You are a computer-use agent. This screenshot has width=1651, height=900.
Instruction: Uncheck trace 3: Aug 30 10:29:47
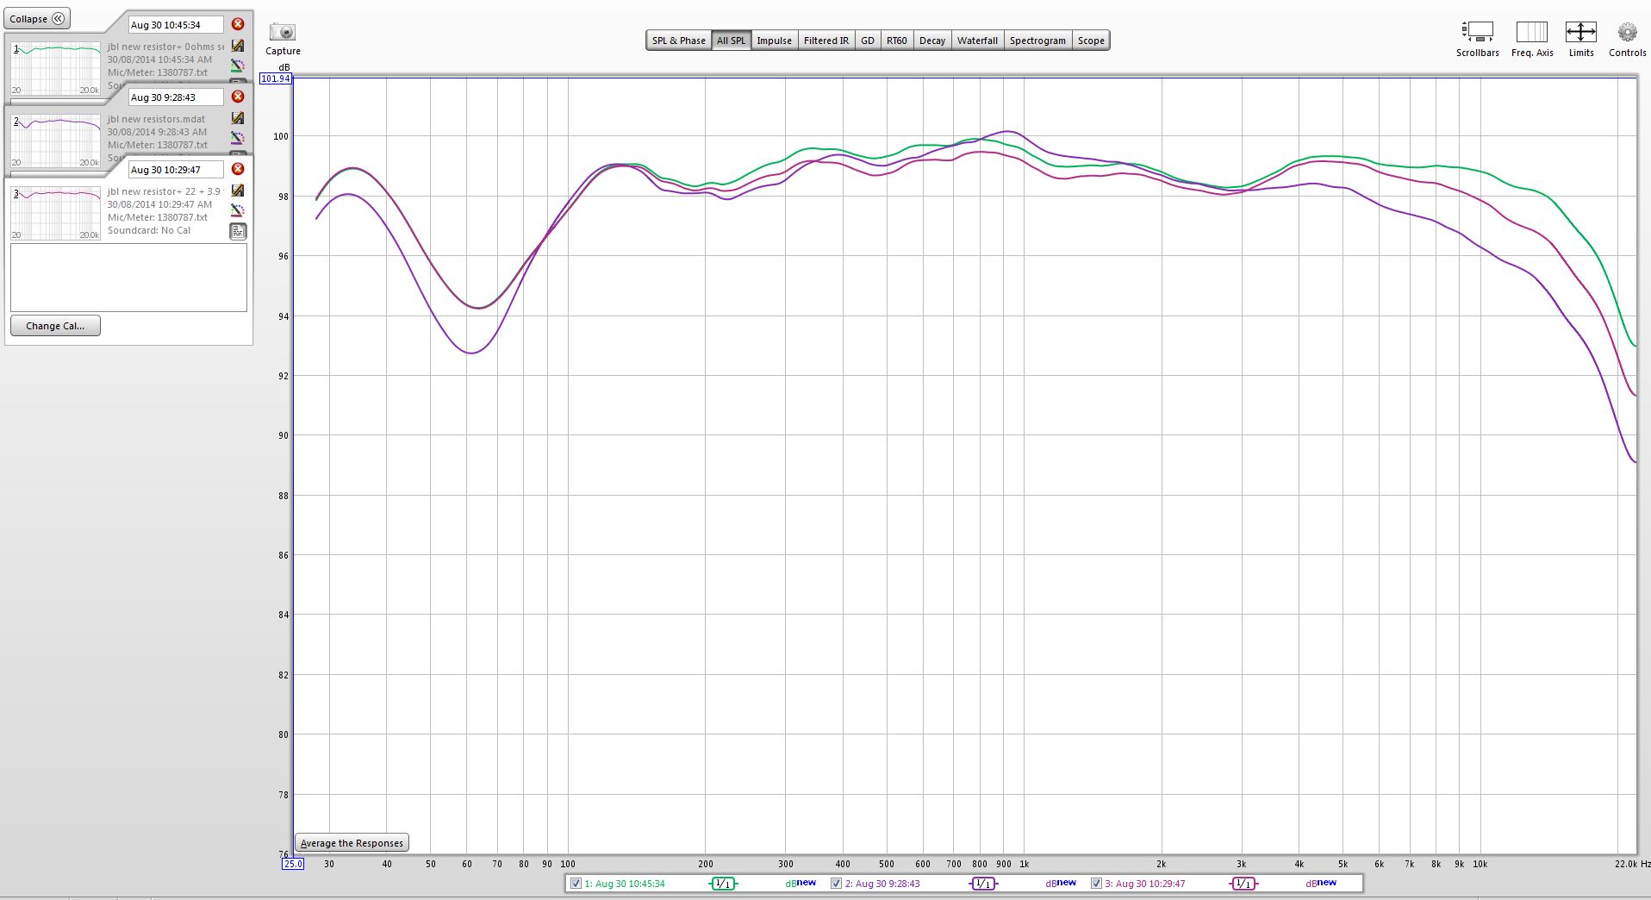[1096, 884]
